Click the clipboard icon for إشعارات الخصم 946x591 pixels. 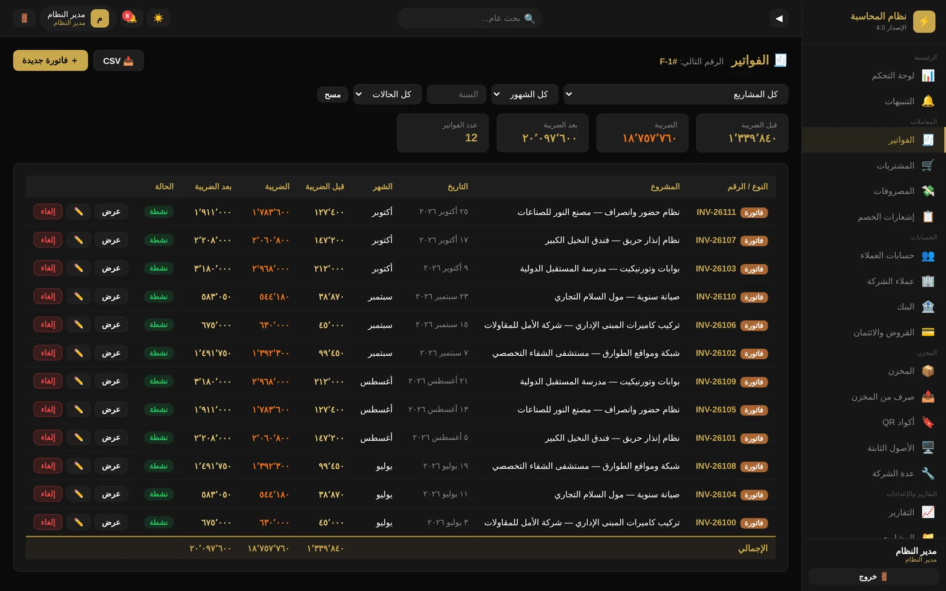(x=928, y=217)
